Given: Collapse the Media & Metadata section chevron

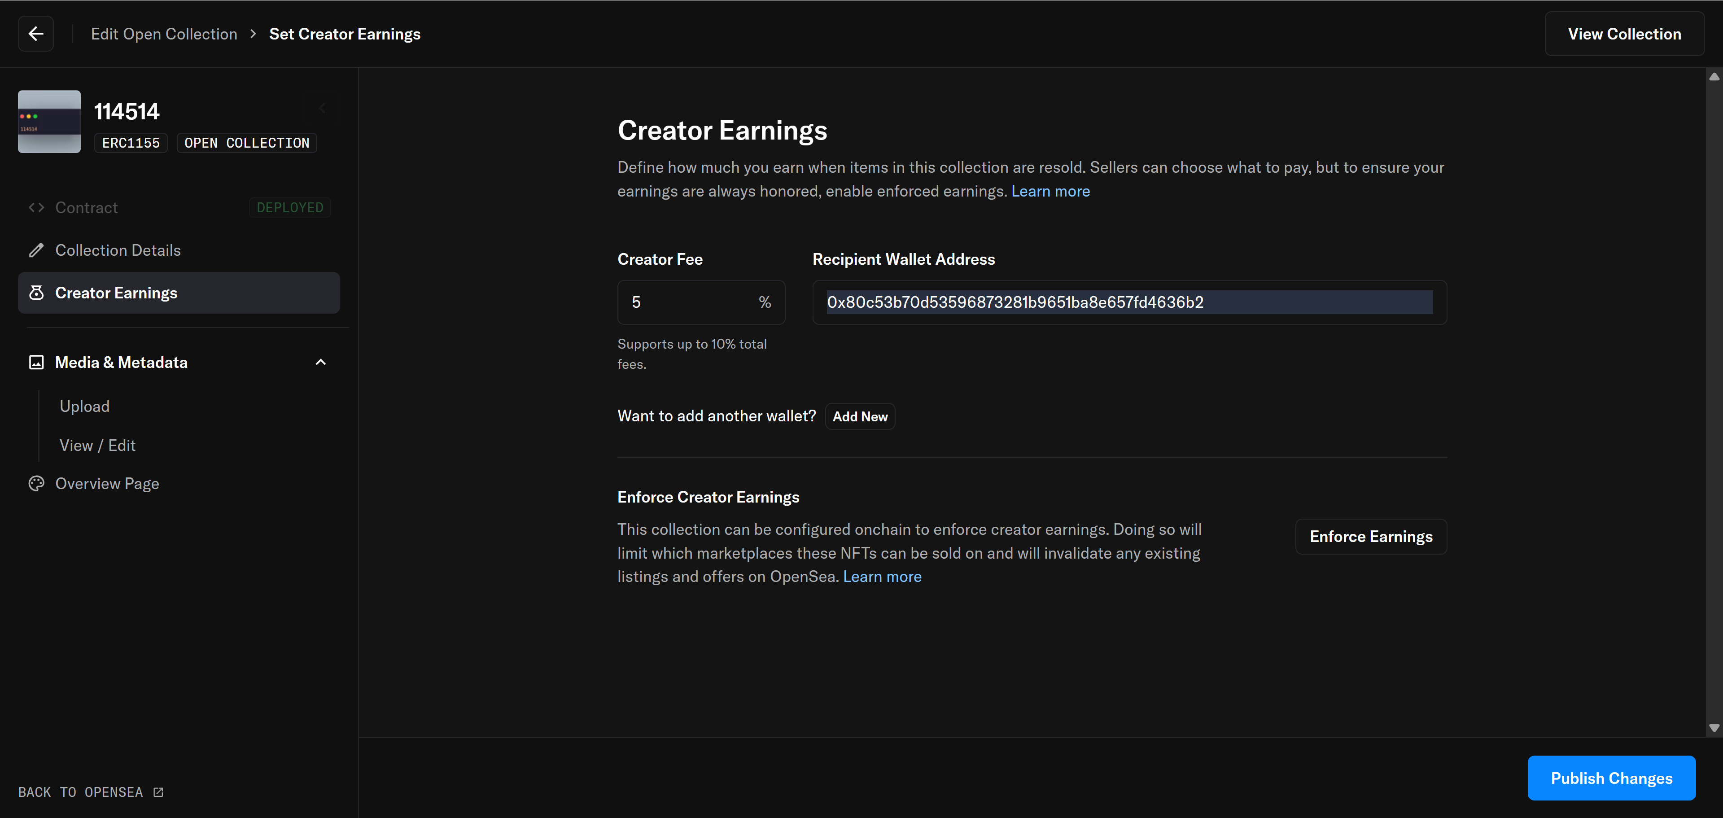Looking at the screenshot, I should click(x=320, y=363).
